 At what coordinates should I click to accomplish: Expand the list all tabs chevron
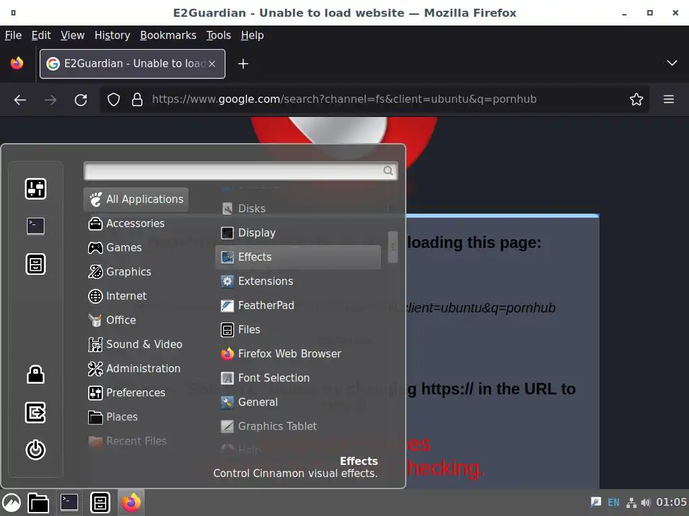(672, 63)
